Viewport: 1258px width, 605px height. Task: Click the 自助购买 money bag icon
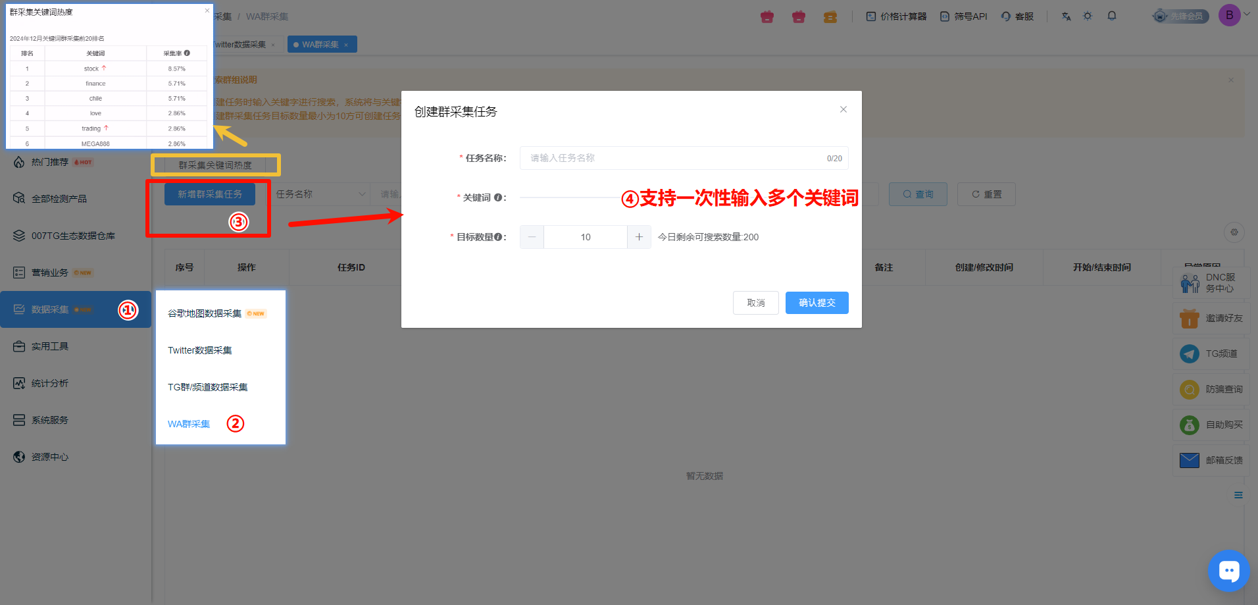(x=1189, y=425)
